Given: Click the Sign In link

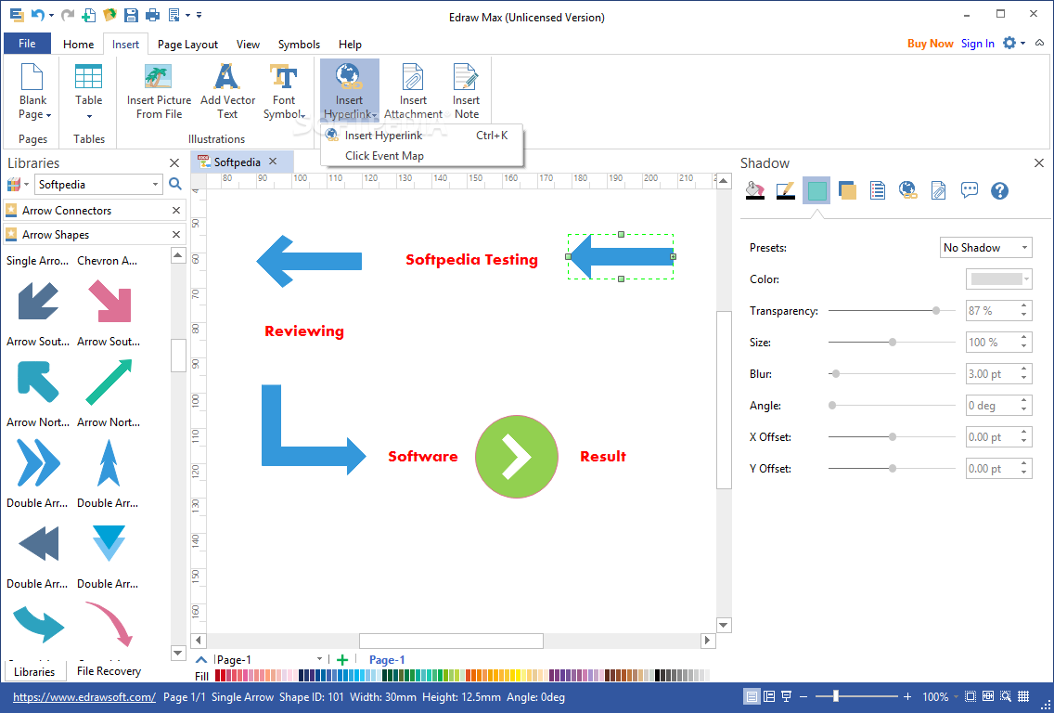Looking at the screenshot, I should pos(977,43).
